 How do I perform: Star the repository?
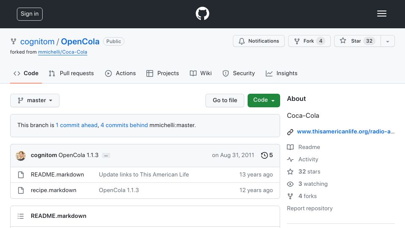click(357, 41)
